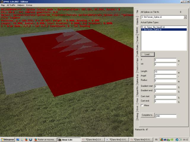This screenshot has width=190, height=142.
Task: Click the OMSI application icon in title bar
Action: point(2,2)
